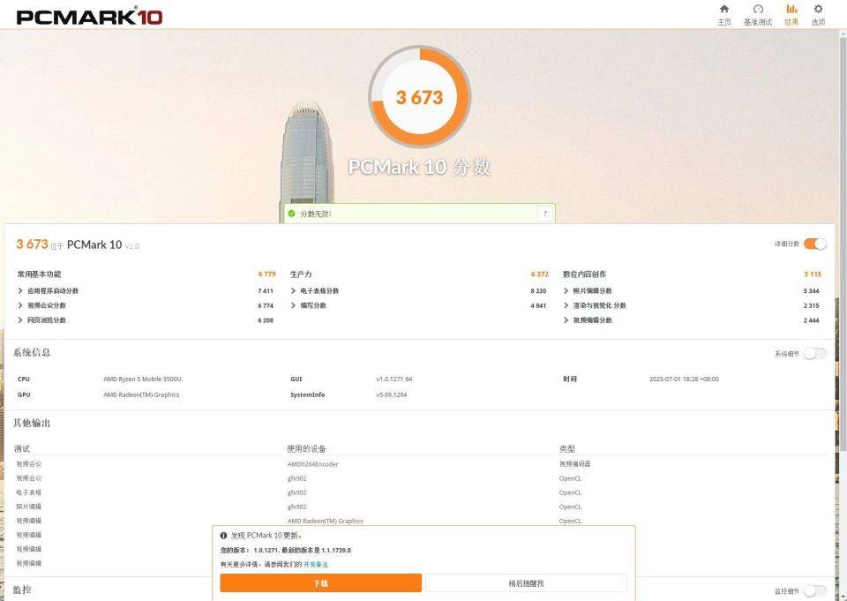This screenshot has height=601, width=847.
Task: Click the 稍后提醒我 remind me later button
Action: click(x=526, y=583)
